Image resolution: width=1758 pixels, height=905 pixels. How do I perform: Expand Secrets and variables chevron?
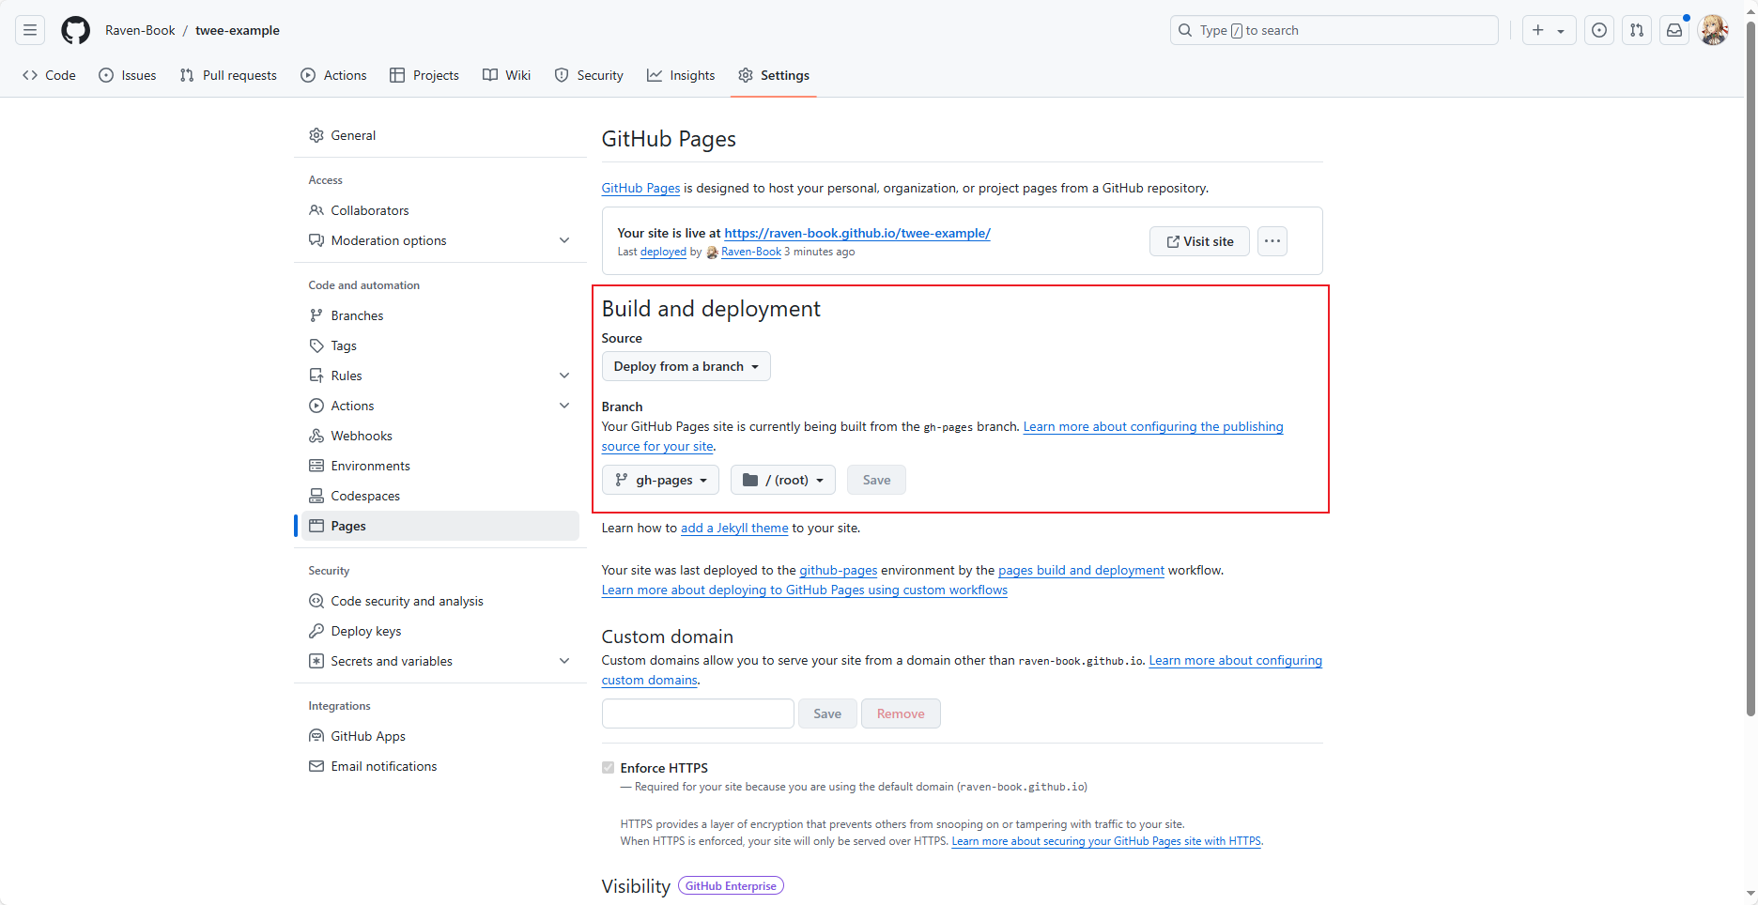[564, 661]
